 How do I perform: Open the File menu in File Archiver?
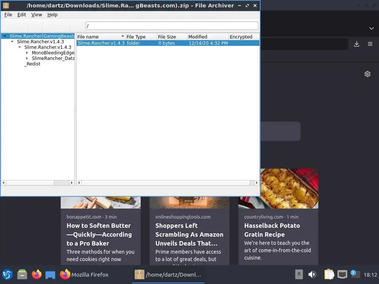pos(8,15)
